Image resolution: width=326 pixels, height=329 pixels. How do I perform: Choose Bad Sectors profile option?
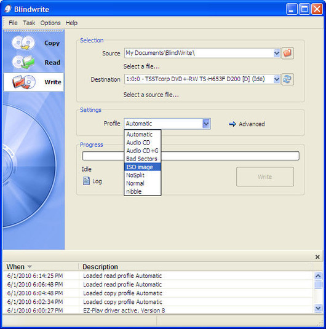coord(143,159)
